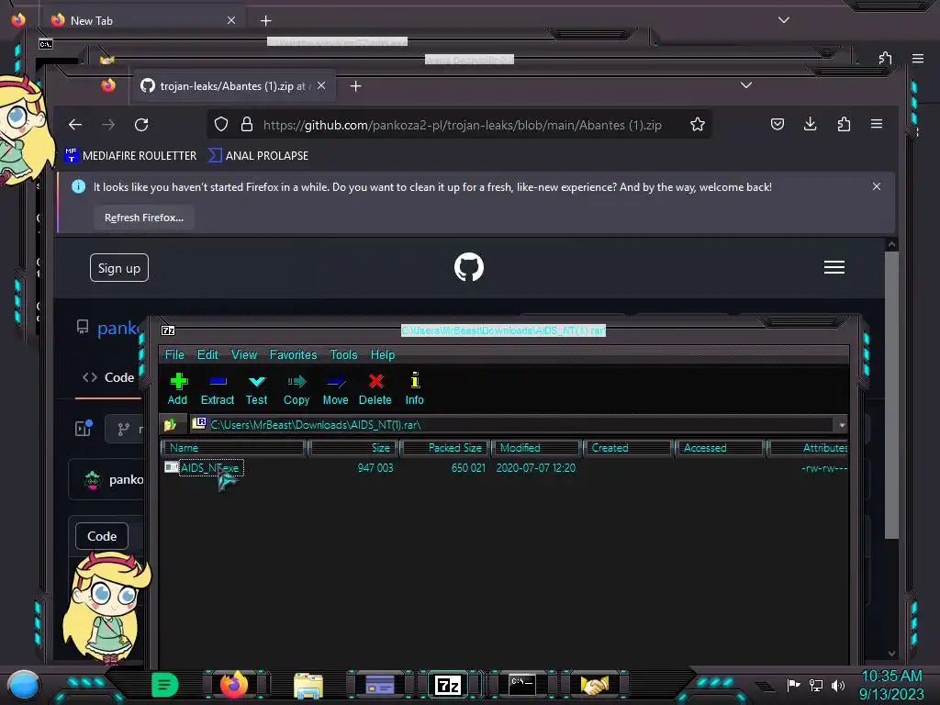
Task: Sort by Name column header
Action: pos(234,448)
